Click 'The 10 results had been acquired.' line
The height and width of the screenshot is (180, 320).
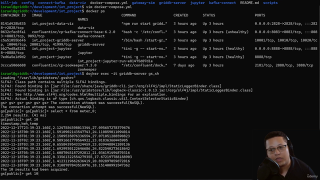tap(35, 169)
